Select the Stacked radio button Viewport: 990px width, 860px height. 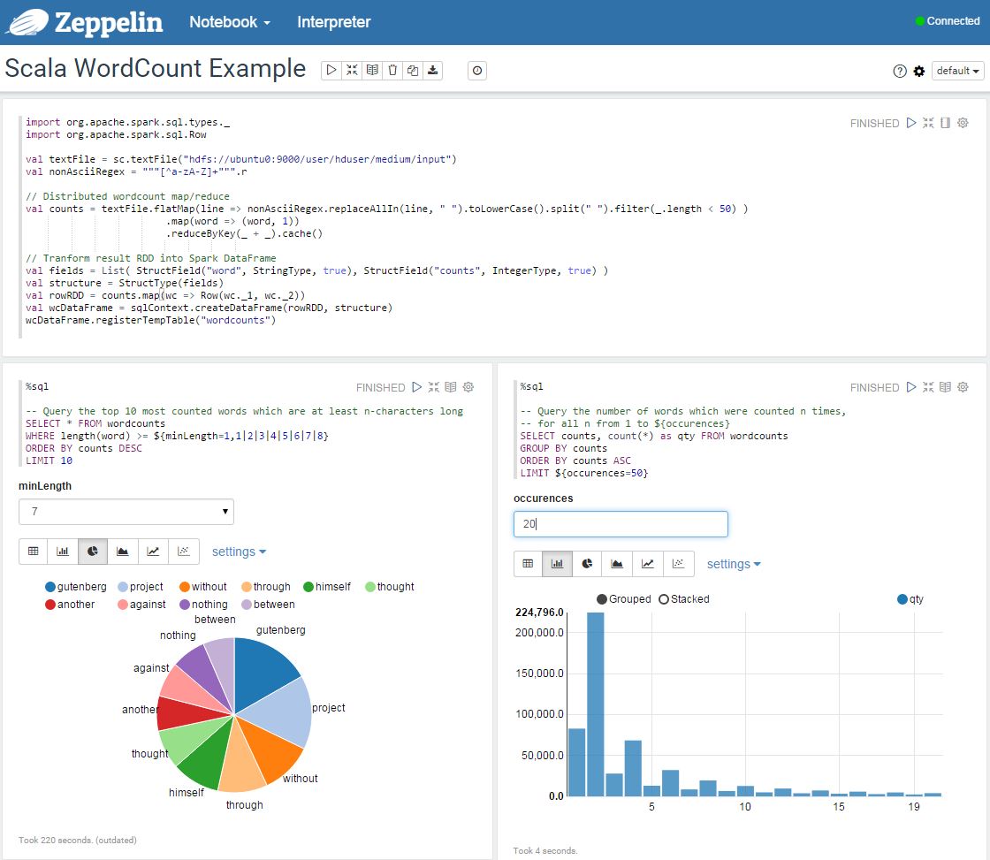click(664, 598)
